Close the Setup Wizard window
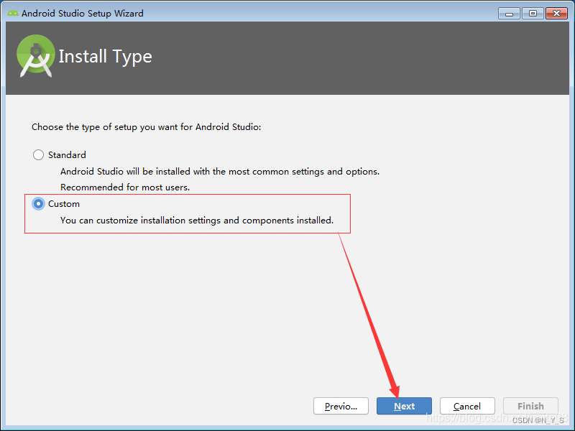Viewport: 575px width, 431px height. pyautogui.click(x=556, y=14)
